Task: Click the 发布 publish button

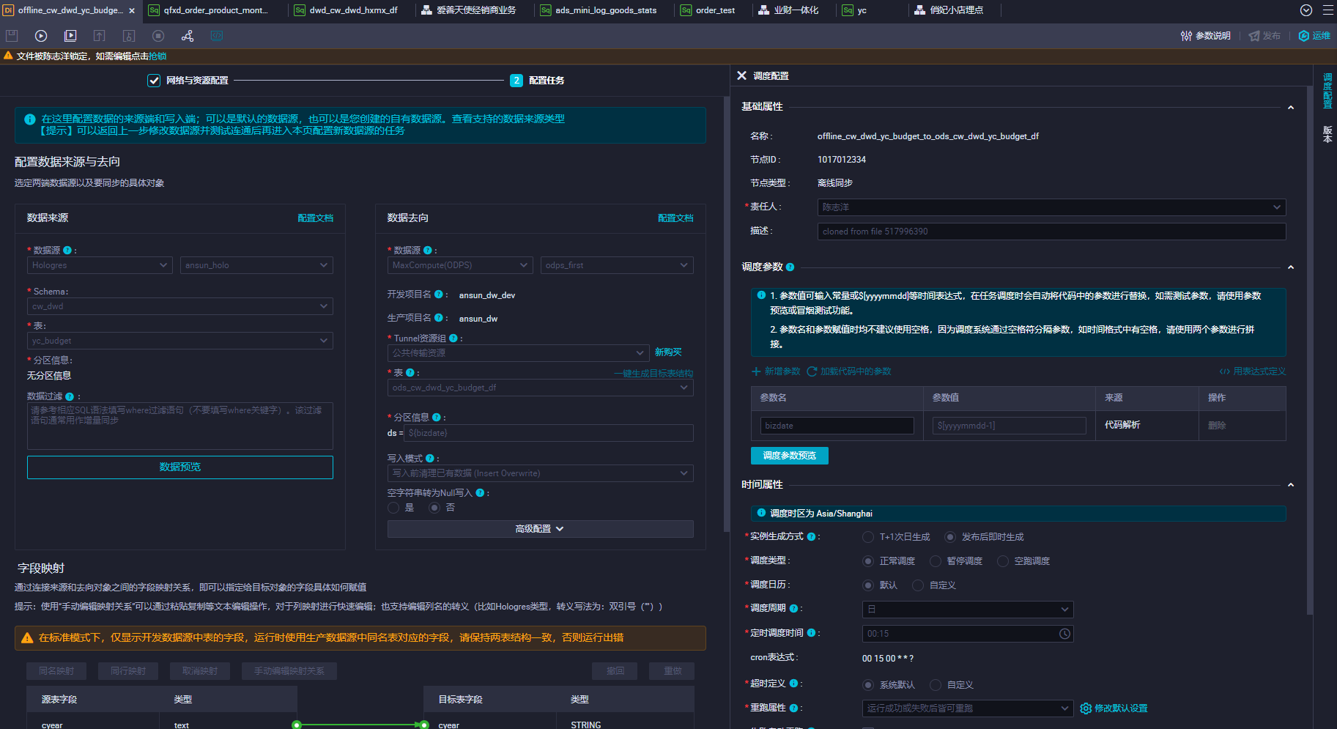Action: tap(1265, 36)
